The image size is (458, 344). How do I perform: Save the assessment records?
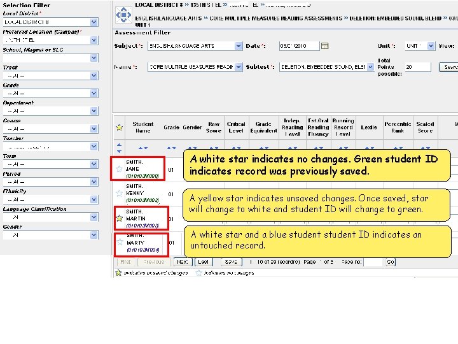[x=231, y=262]
